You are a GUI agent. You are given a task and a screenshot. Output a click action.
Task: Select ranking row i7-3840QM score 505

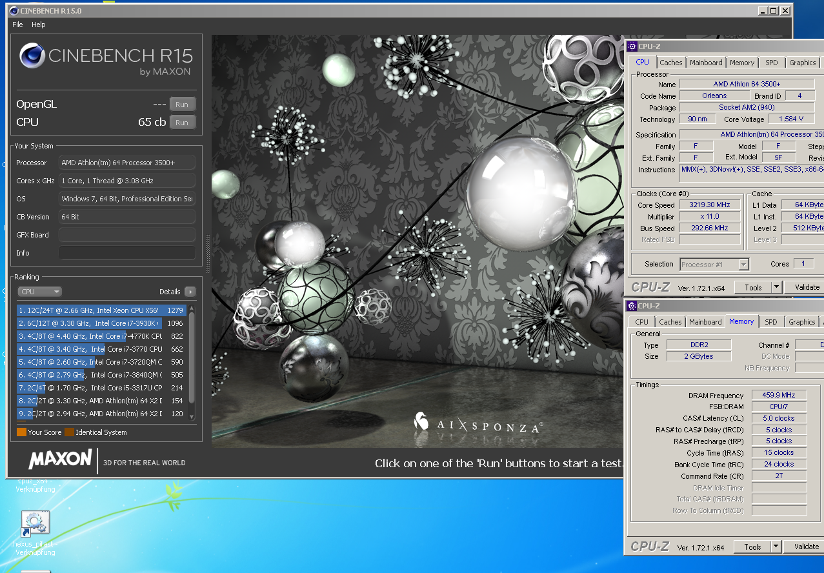click(x=102, y=375)
